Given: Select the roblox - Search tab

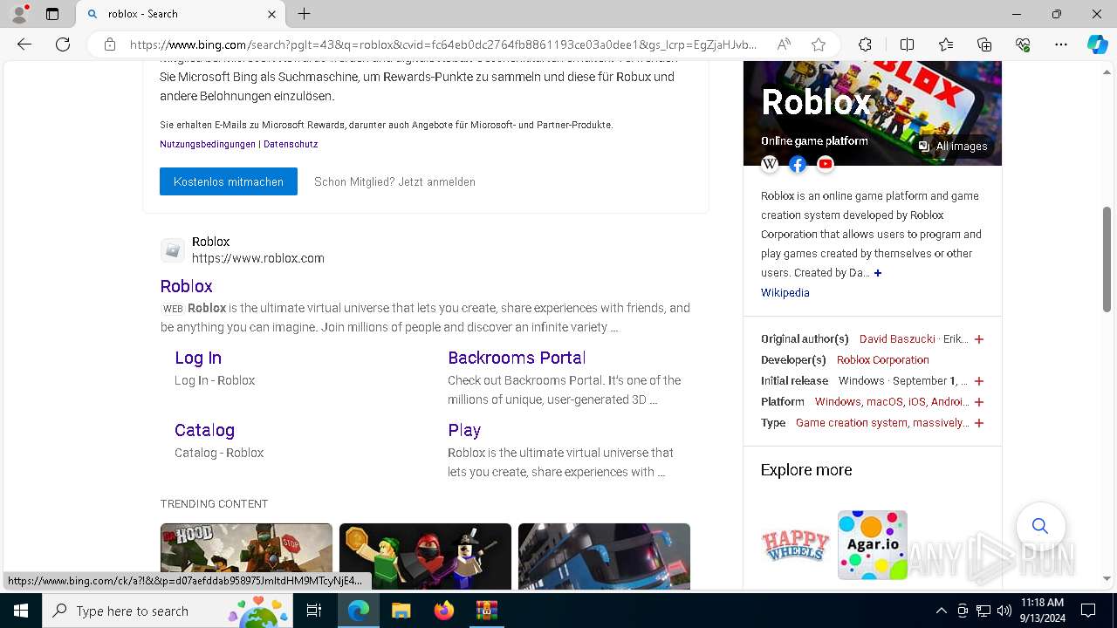Looking at the screenshot, I should coord(181,14).
